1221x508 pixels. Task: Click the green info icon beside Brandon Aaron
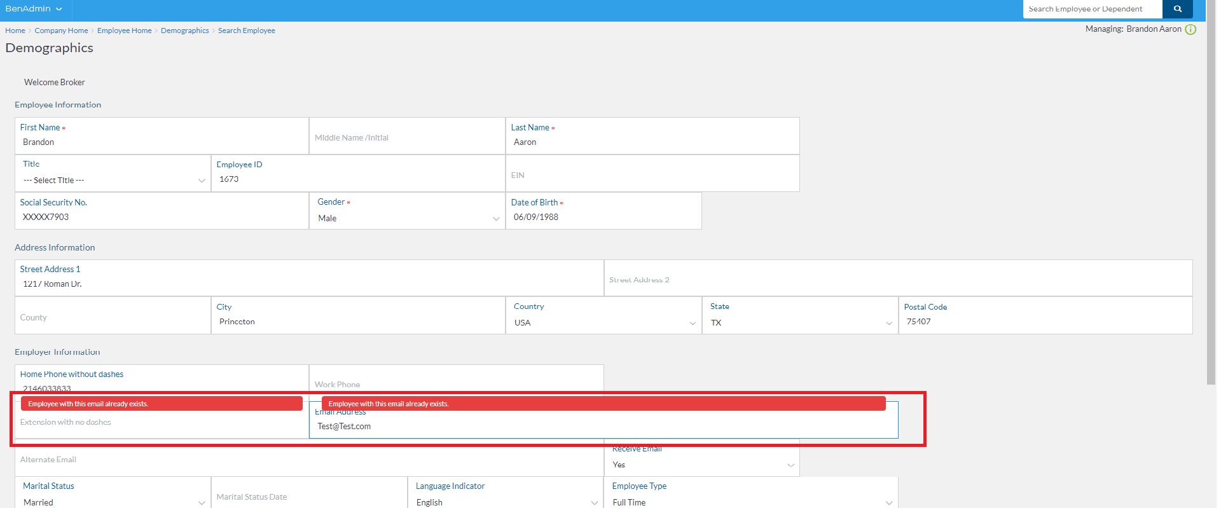point(1190,29)
